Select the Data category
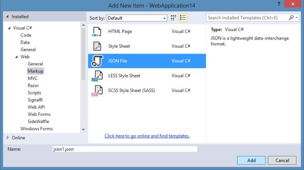304x170 pixels. (25, 42)
